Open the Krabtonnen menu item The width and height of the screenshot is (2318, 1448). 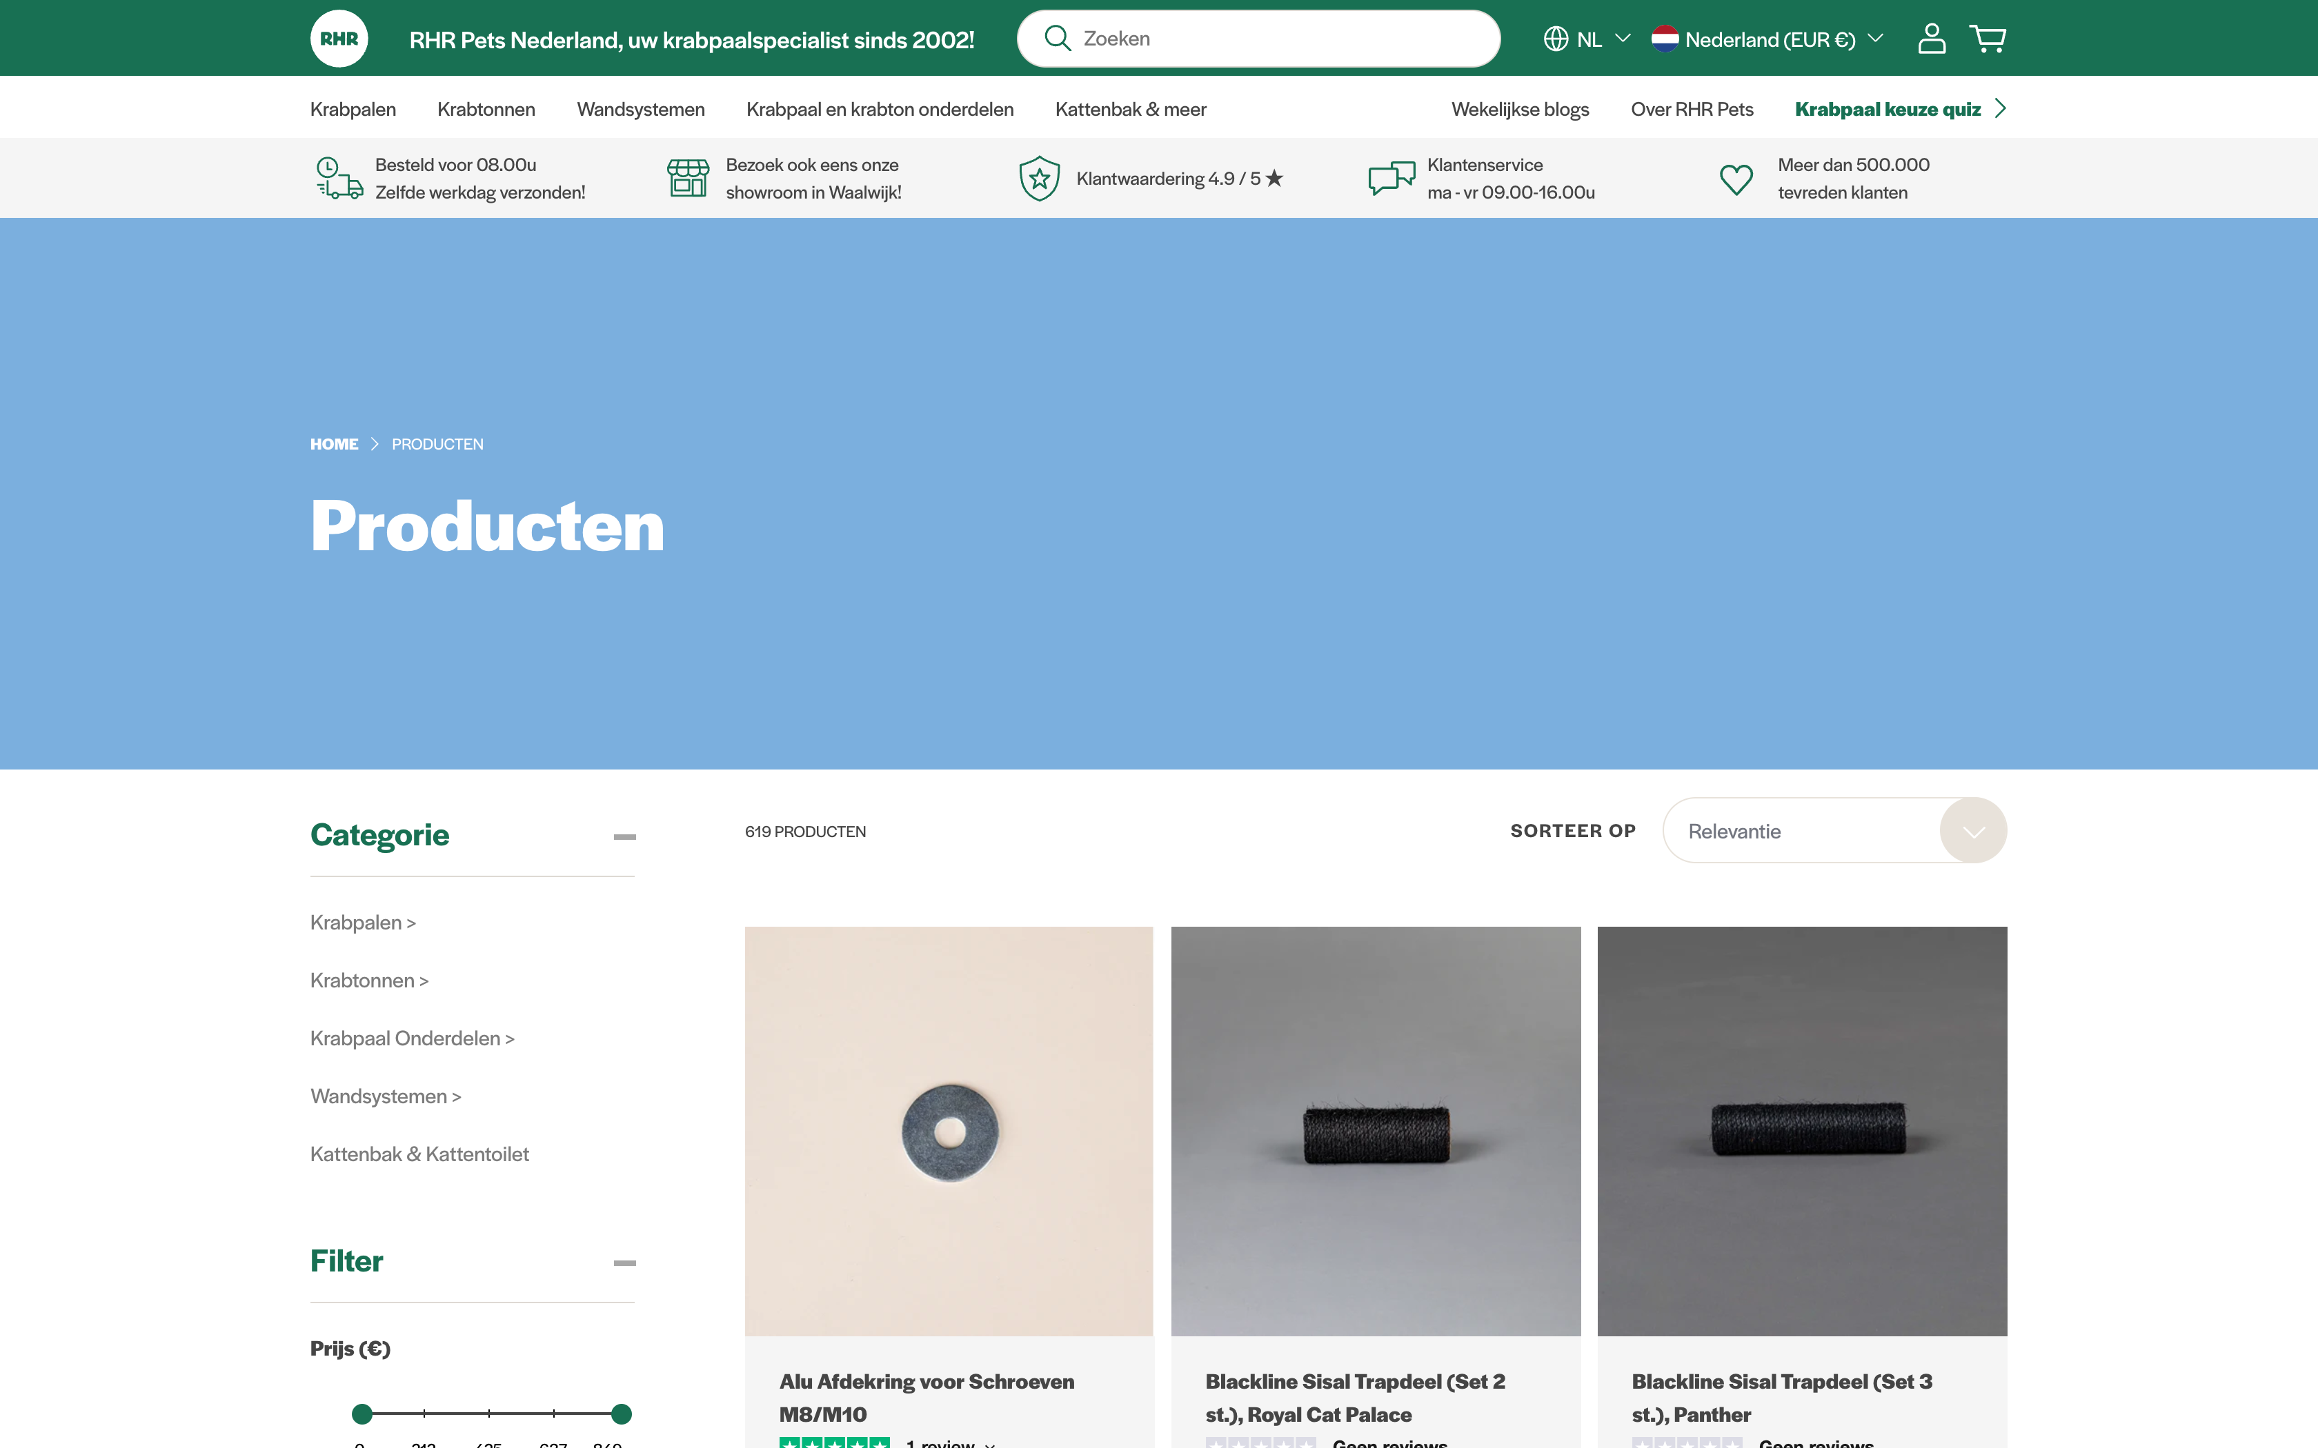click(x=486, y=109)
